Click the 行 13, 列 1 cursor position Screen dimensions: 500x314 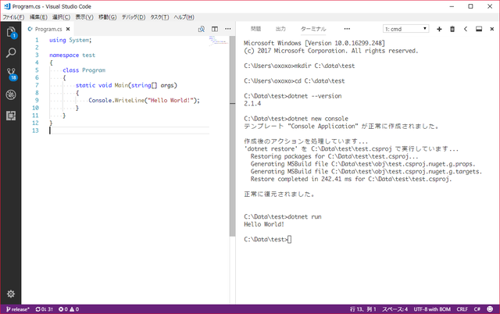pos(362,309)
